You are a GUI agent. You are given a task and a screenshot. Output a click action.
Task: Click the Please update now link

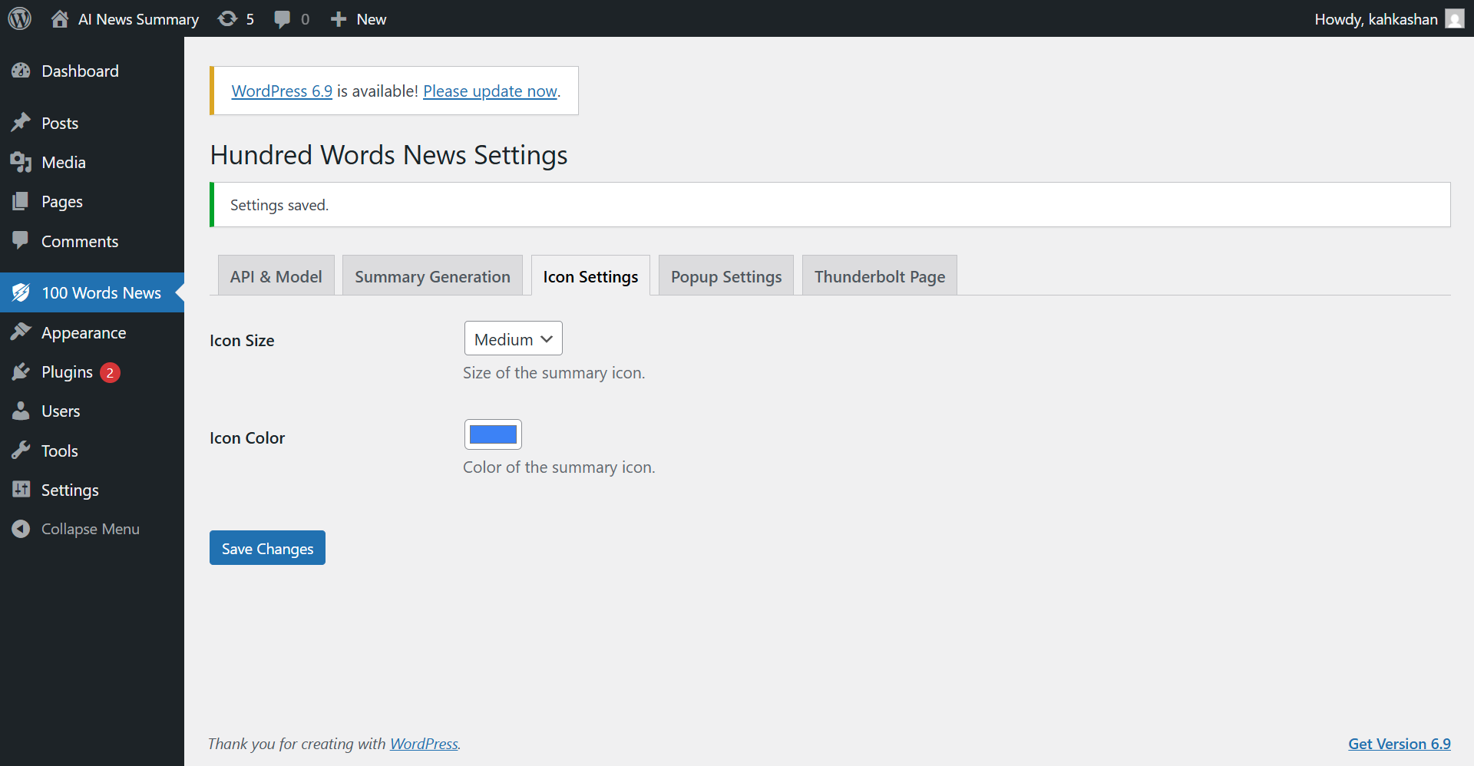490,91
